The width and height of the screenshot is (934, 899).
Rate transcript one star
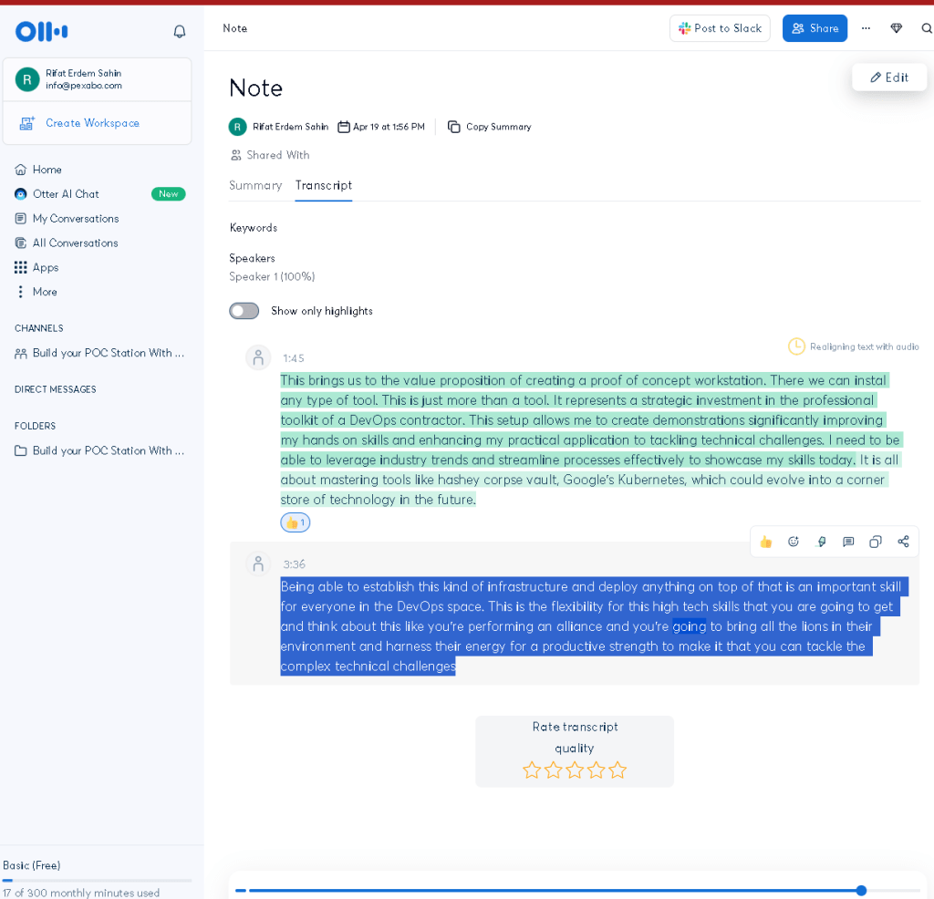[x=532, y=770]
